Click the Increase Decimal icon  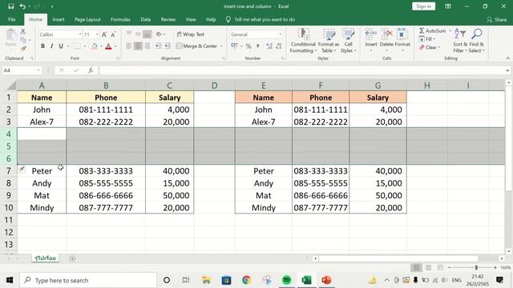tap(269, 46)
